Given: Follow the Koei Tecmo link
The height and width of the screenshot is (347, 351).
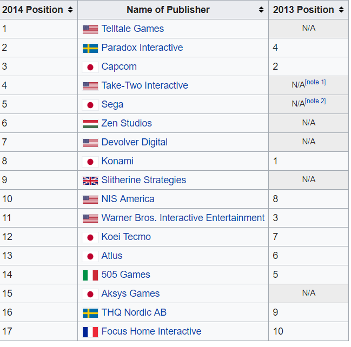Looking at the screenshot, I should point(126,237).
